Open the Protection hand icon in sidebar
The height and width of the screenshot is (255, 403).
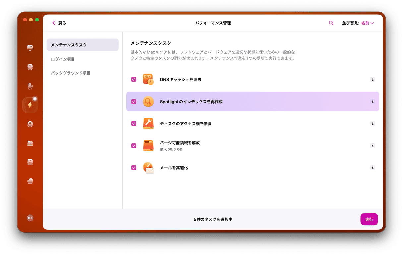30,86
